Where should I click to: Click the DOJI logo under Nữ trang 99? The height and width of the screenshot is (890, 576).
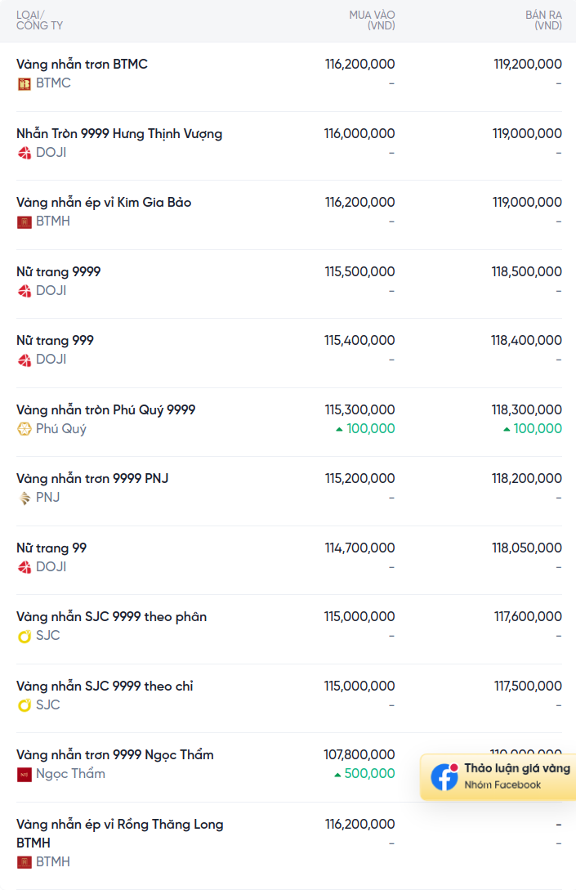(x=24, y=567)
